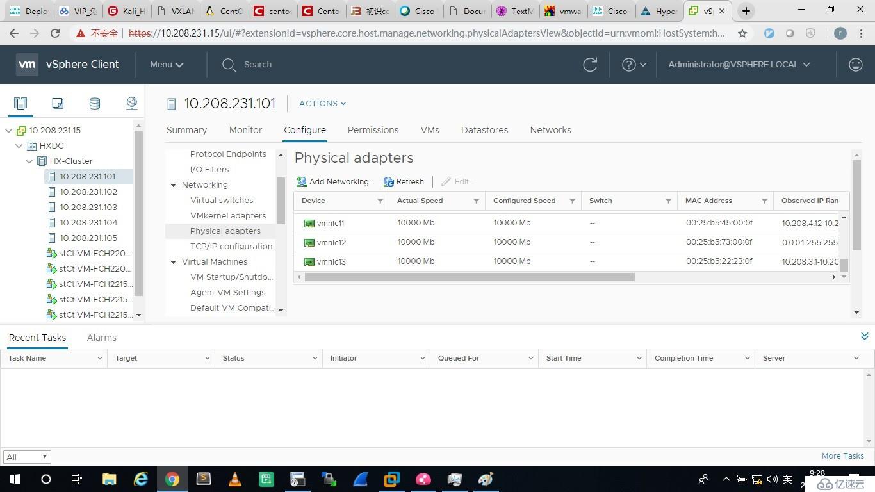The height and width of the screenshot is (492, 875).
Task: Select host 10.208.231.103 in tree
Action: tap(88, 208)
